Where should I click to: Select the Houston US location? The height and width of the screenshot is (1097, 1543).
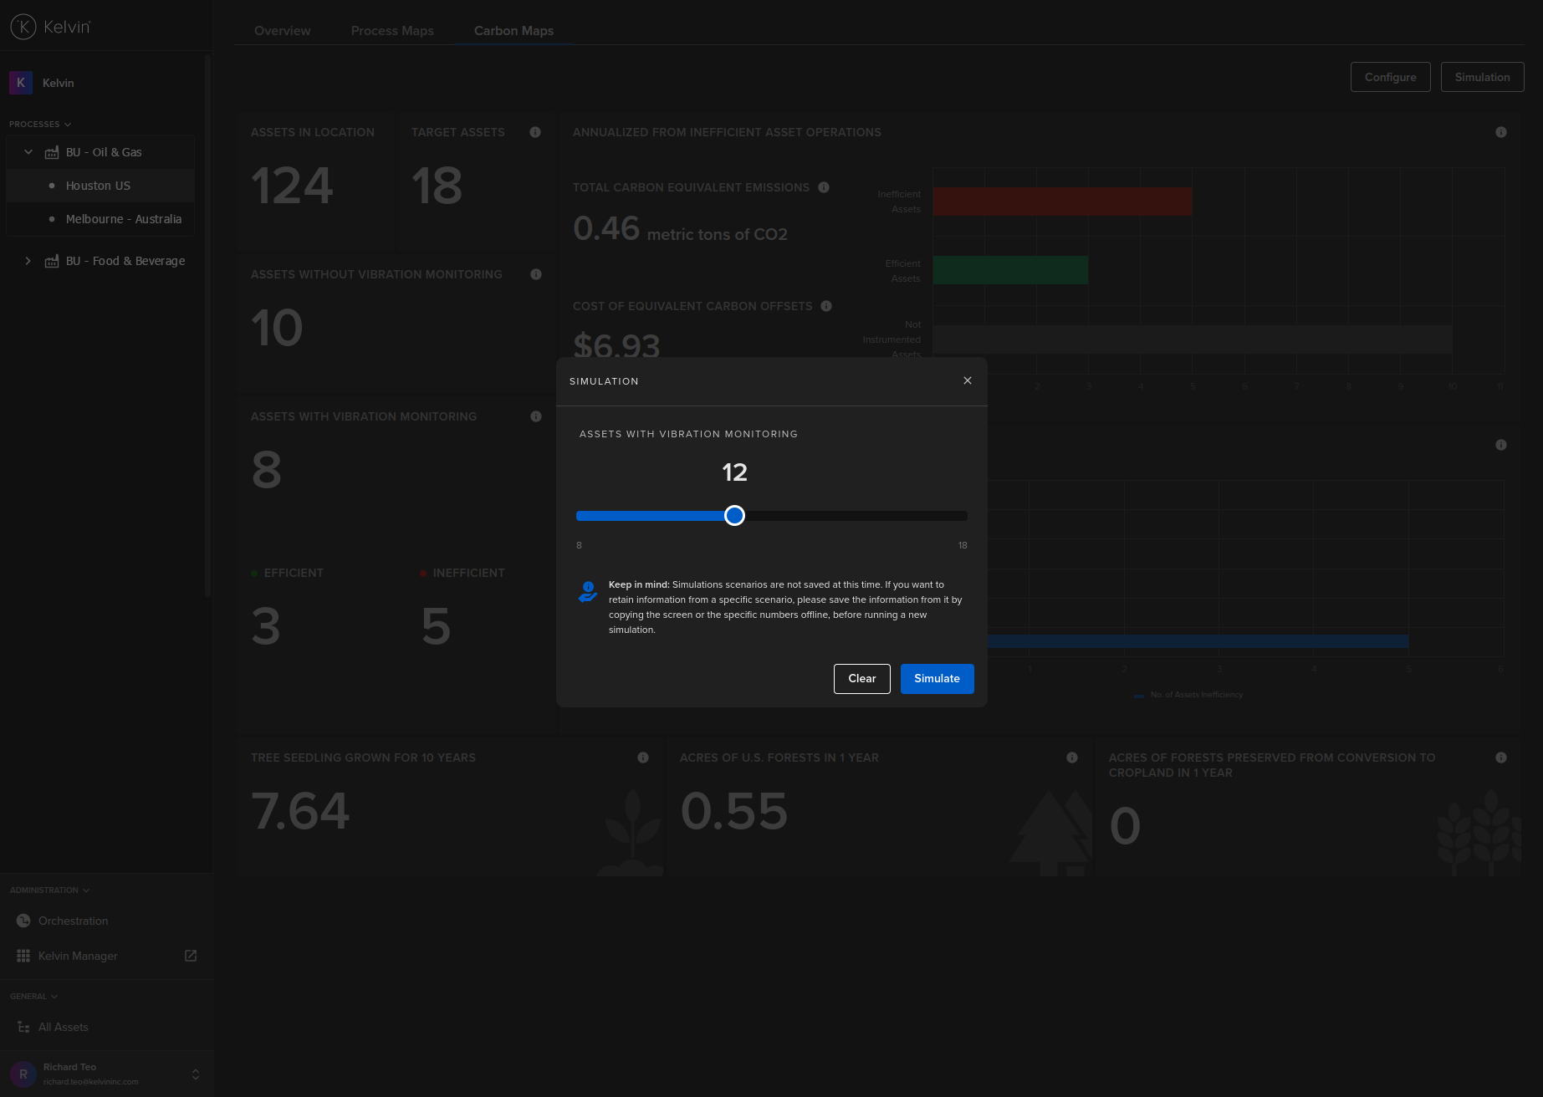click(x=98, y=185)
